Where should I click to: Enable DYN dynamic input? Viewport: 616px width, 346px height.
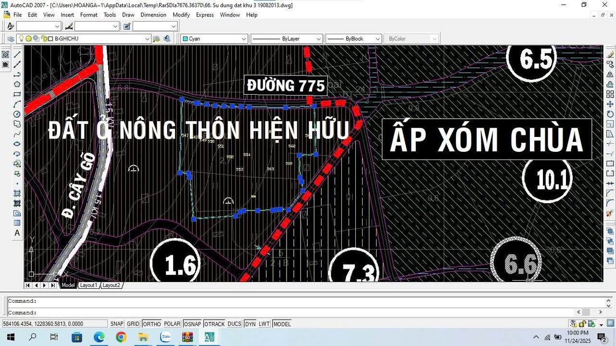pos(250,323)
